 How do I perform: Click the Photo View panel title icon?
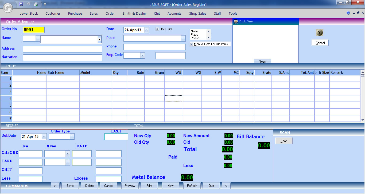pos(236,21)
